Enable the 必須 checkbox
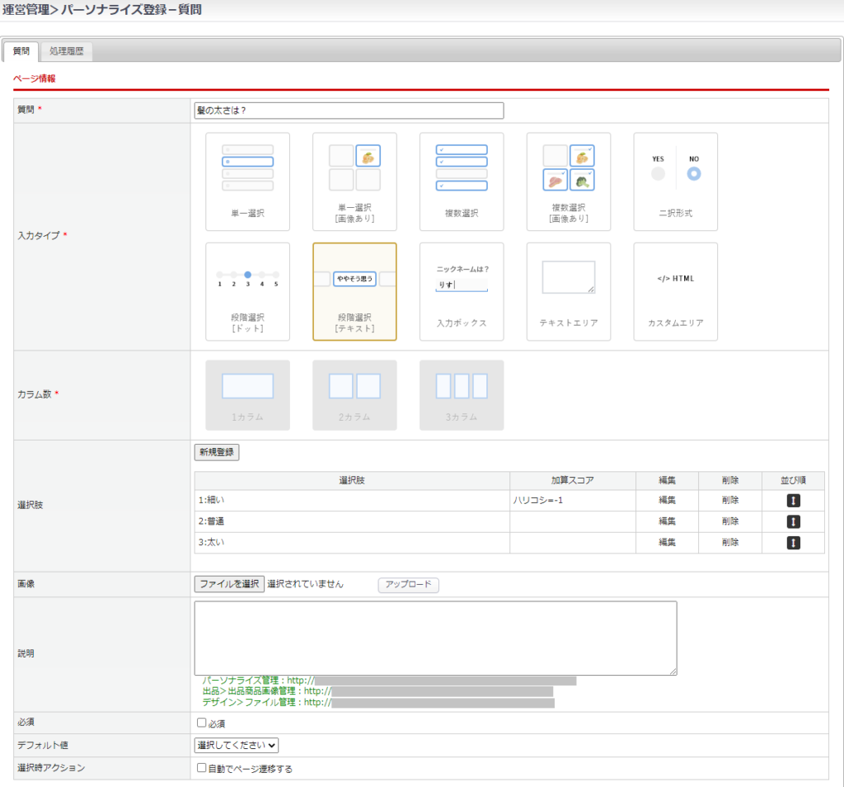 tap(202, 723)
